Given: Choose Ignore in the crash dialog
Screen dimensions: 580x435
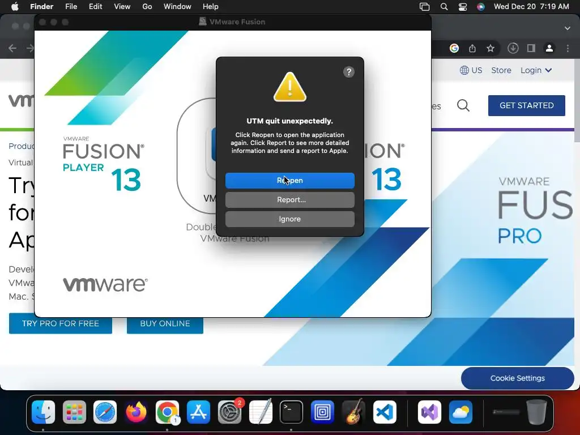Looking at the screenshot, I should point(289,219).
